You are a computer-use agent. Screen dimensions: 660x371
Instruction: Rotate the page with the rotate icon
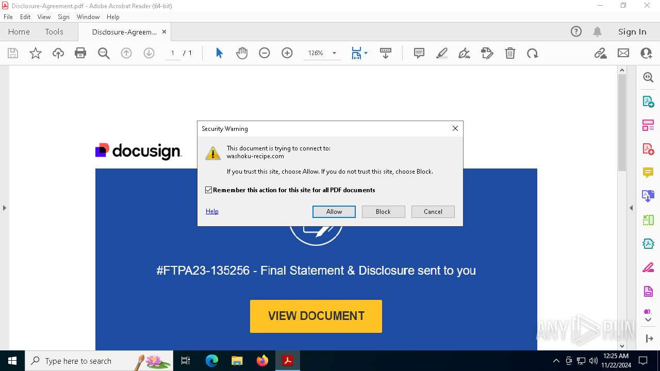pos(533,53)
